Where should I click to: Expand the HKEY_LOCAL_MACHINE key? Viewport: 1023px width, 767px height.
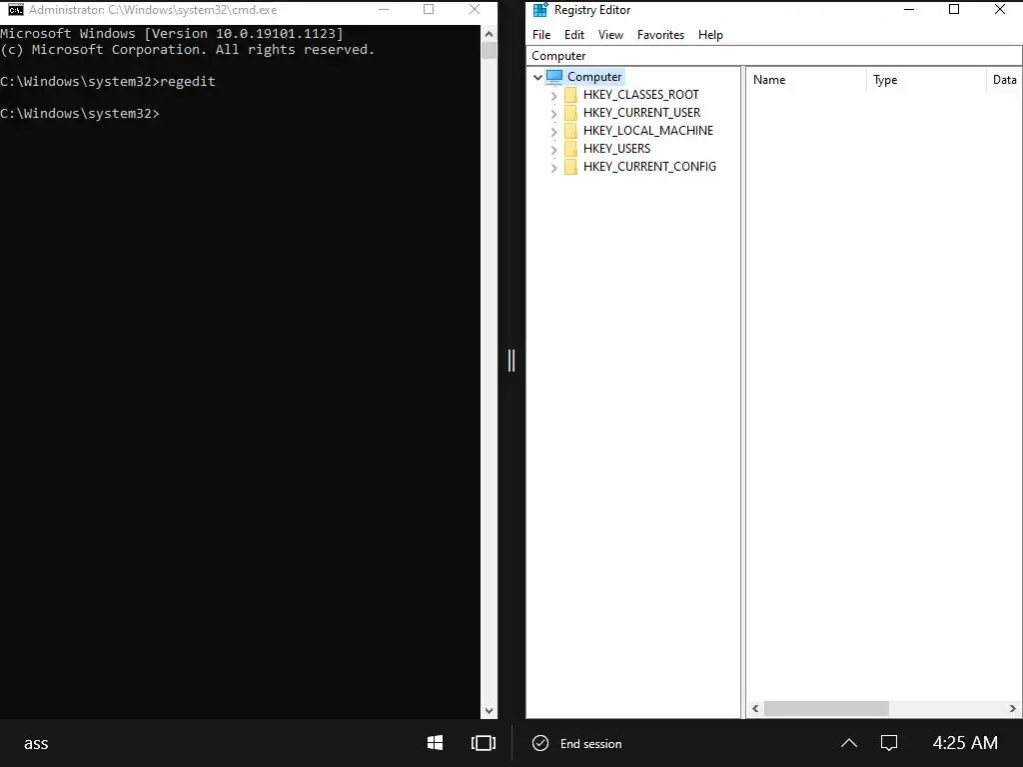click(553, 131)
